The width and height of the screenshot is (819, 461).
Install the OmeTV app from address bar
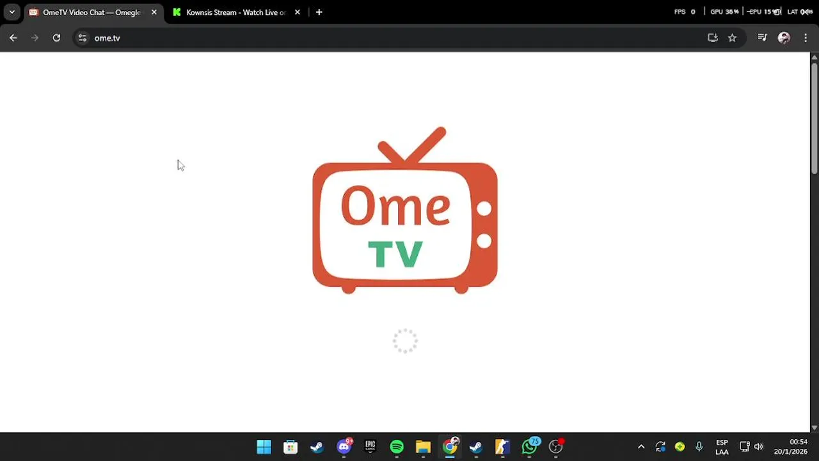pos(713,38)
